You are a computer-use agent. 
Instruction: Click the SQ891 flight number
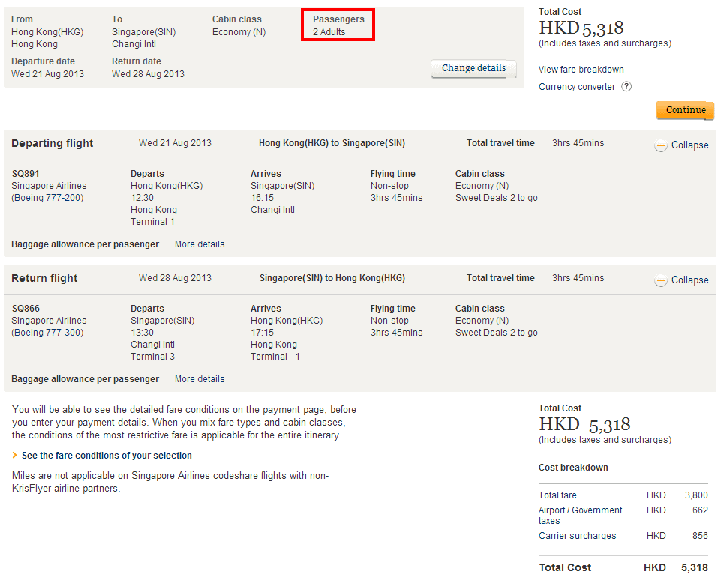pyautogui.click(x=26, y=174)
